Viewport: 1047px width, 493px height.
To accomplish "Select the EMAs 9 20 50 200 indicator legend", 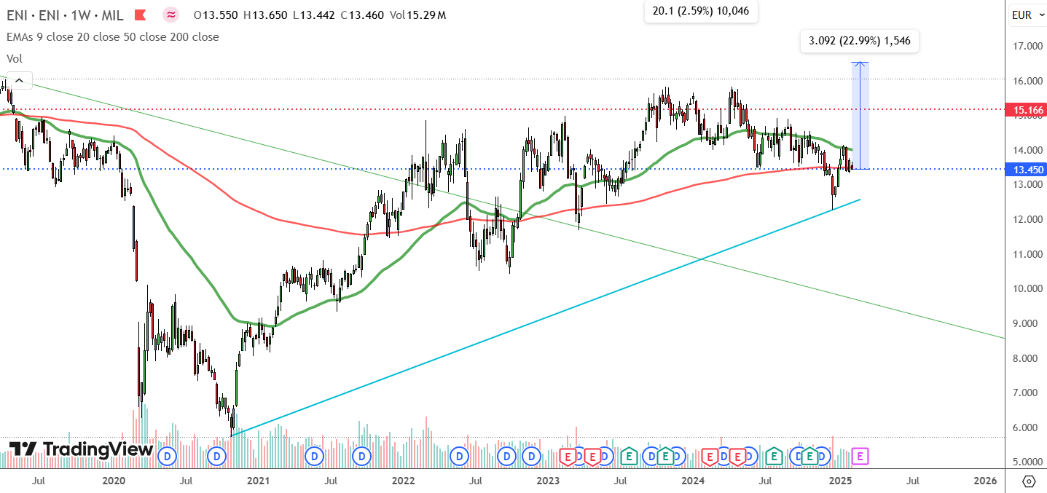I will (113, 36).
